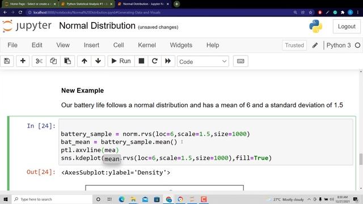Viewport: 363px width, 204px height.
Task: Click the bat_mean code line
Action: 119,142
